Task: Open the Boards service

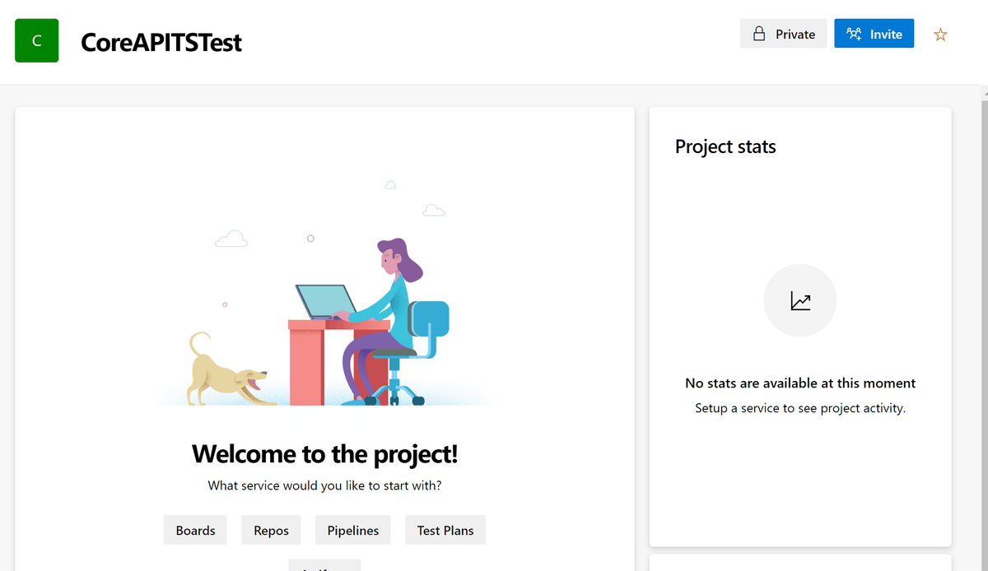Action: [x=195, y=531]
